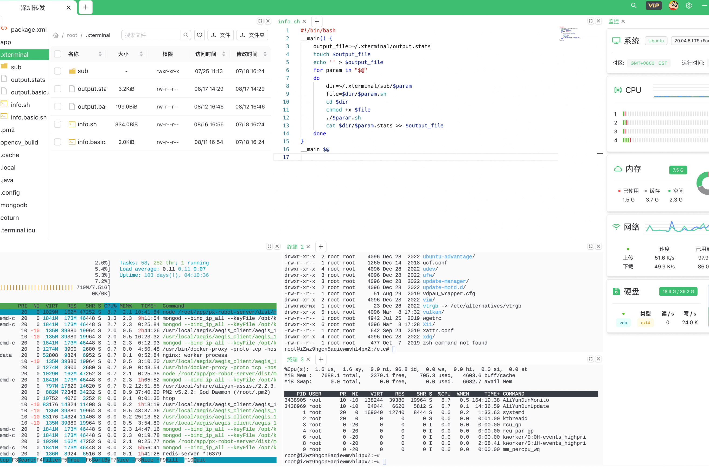Screen dimensions: 709x473
Task: Close the file manager panel
Action: [268, 21]
